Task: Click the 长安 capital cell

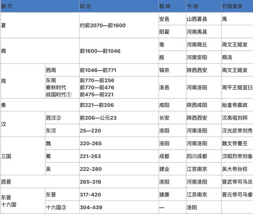Action: [172, 118]
